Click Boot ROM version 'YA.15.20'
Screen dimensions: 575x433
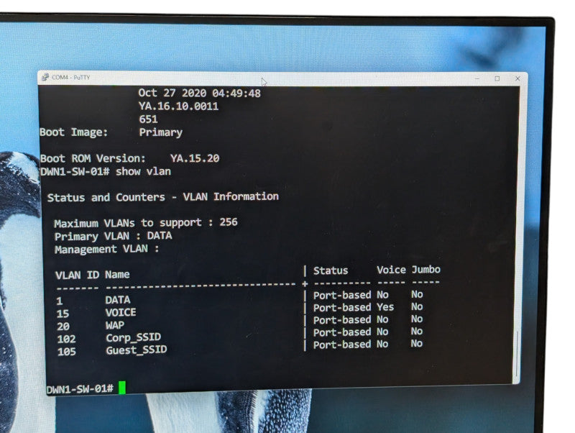tap(195, 158)
